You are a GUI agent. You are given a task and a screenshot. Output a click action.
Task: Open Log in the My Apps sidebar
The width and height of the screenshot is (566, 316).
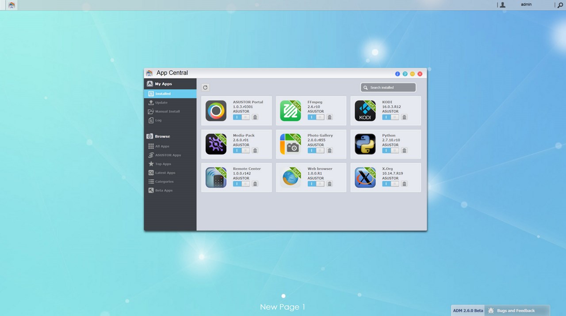pyautogui.click(x=170, y=120)
